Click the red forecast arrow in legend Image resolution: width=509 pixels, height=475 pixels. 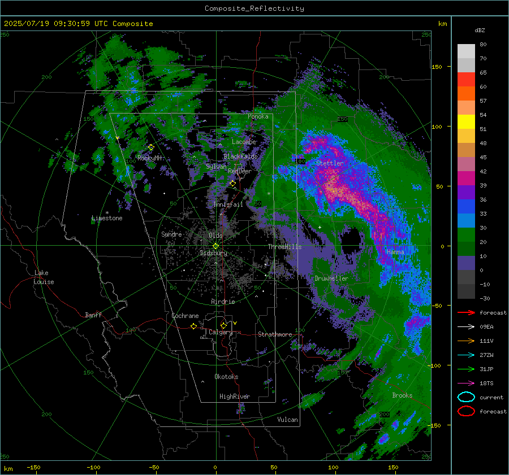466,312
